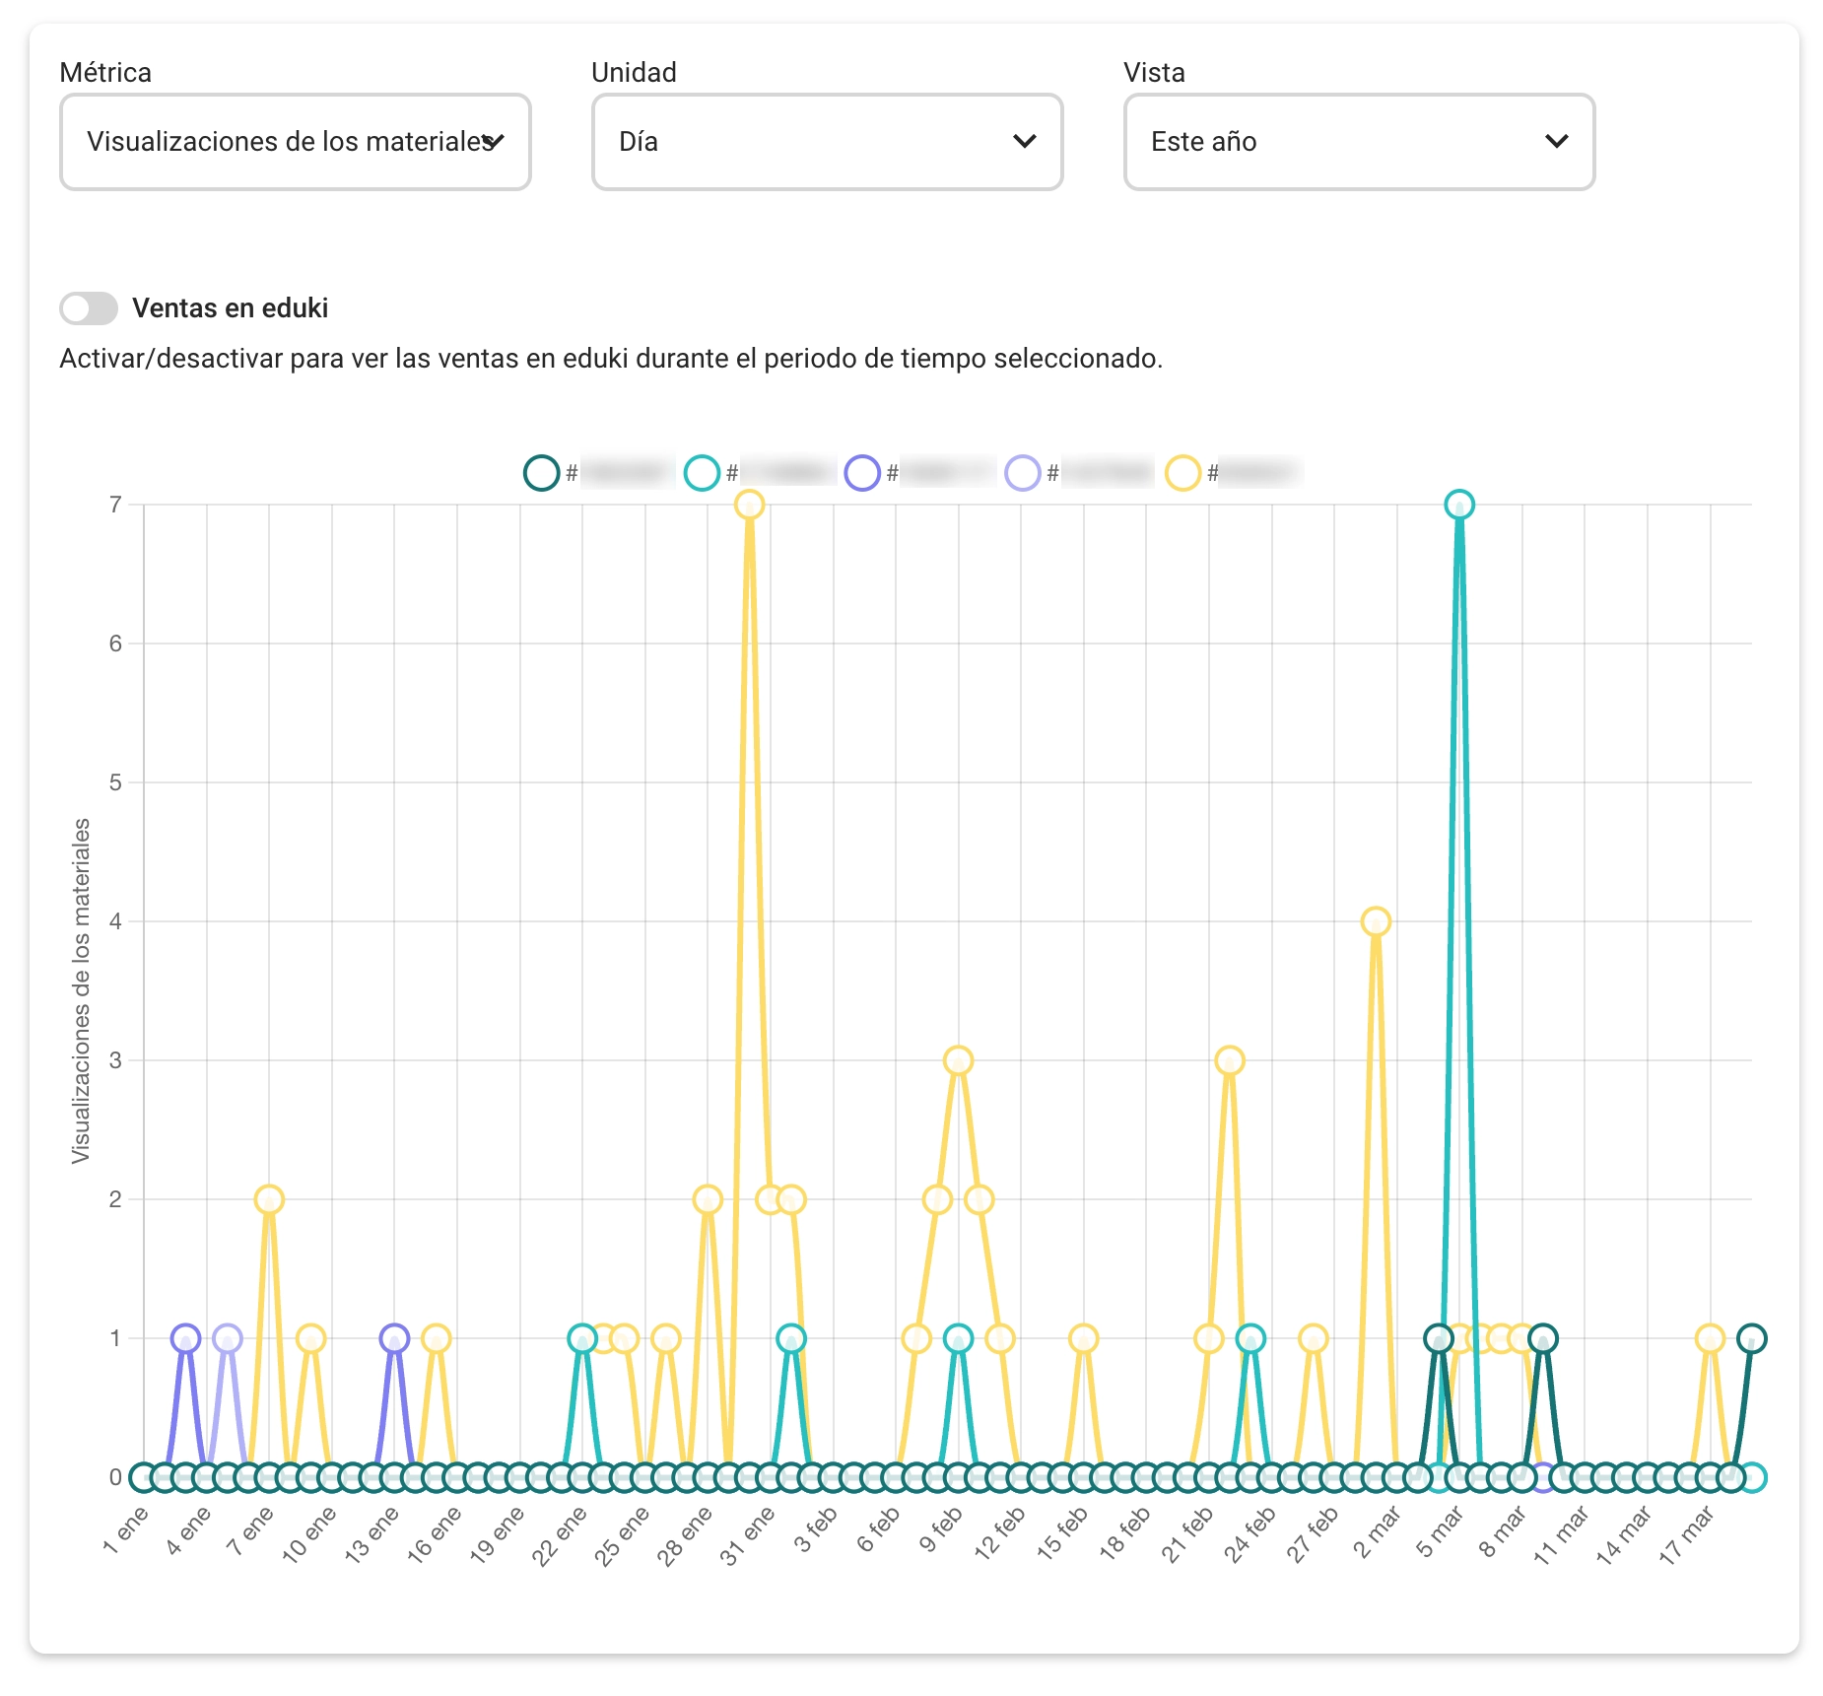Click the Ventas en eduki label
The width and height of the screenshot is (1823, 1696).
coord(230,308)
